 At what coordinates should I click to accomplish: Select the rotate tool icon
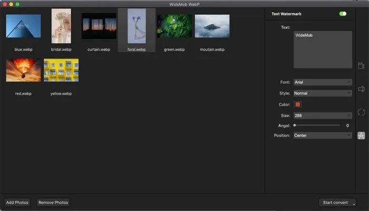coord(361,112)
